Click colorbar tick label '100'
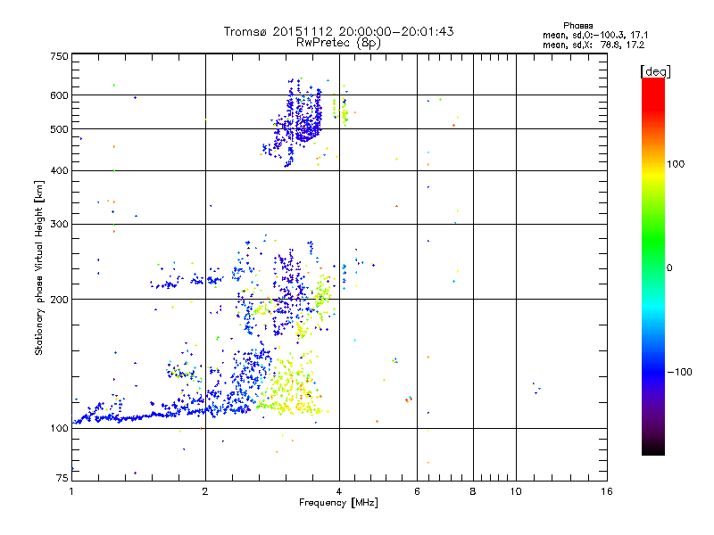The height and width of the screenshot is (535, 714). pyautogui.click(x=676, y=164)
